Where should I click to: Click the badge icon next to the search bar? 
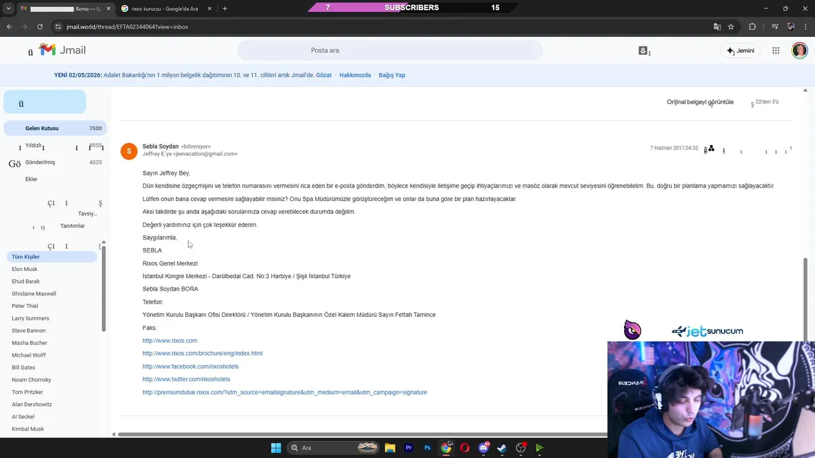tap(643, 50)
